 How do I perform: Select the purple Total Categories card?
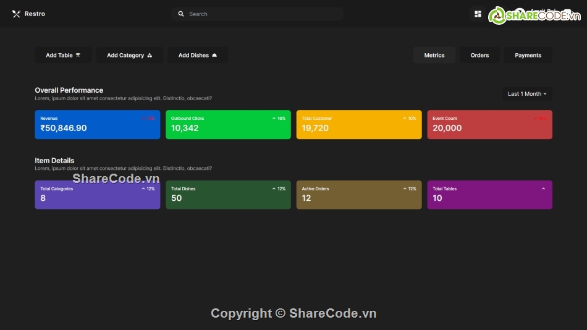[x=97, y=195]
